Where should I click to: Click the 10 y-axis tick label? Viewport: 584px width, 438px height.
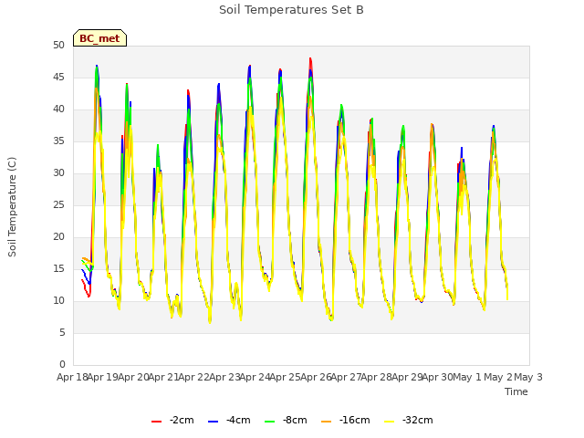(x=58, y=300)
